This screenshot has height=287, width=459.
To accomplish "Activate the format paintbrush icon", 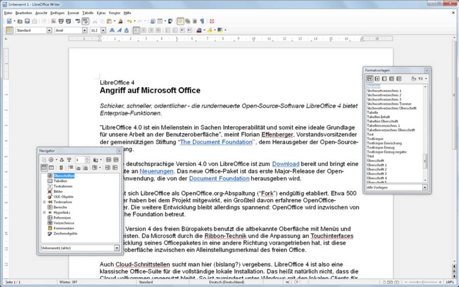I will (120, 21).
